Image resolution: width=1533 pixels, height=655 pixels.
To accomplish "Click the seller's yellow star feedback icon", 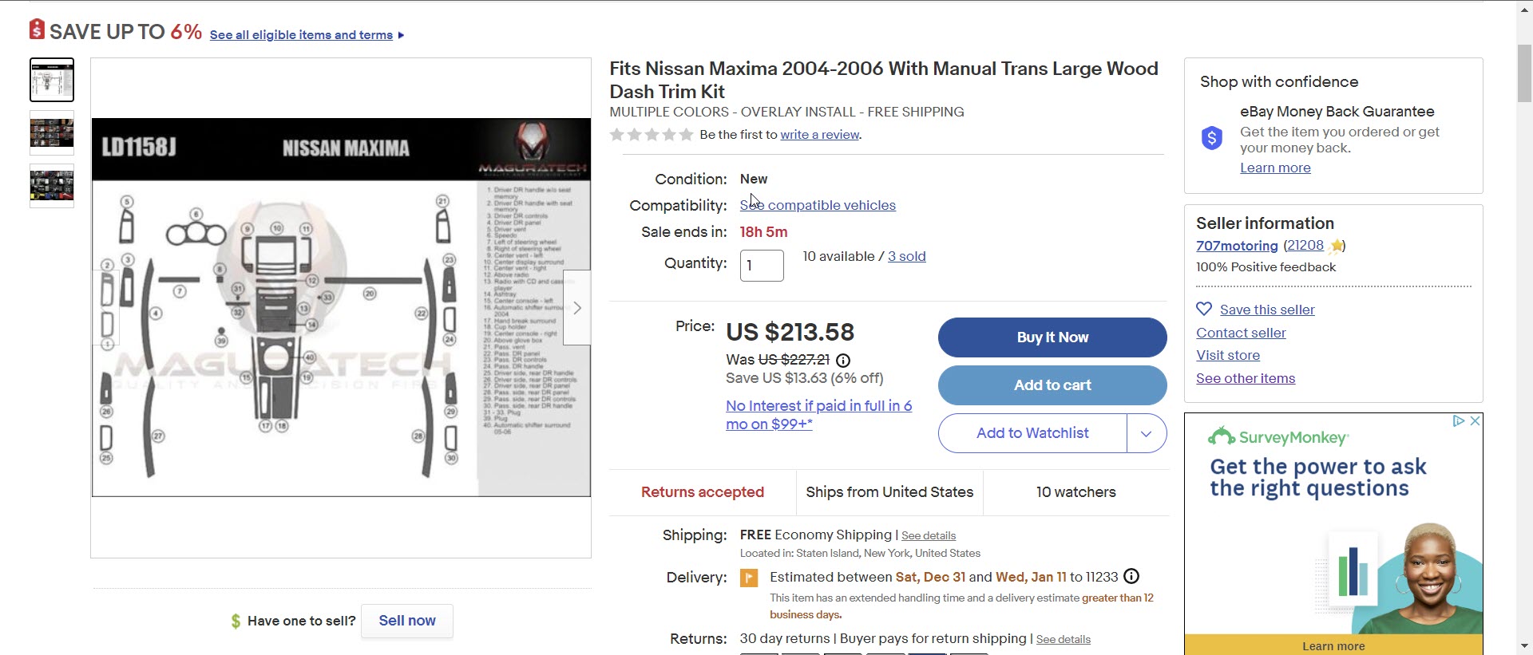I will pos(1337,246).
